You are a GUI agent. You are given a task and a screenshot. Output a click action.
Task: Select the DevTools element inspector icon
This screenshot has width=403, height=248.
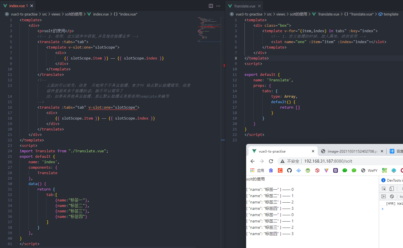tap(384, 189)
